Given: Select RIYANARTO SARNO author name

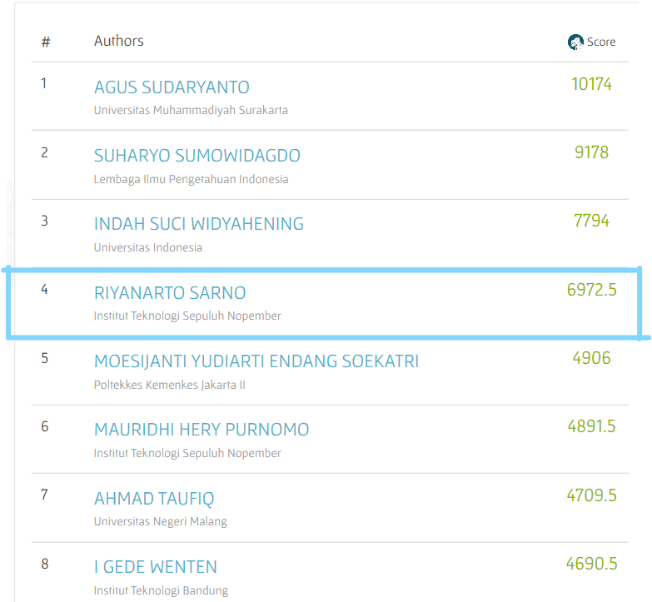Looking at the screenshot, I should click(170, 293).
